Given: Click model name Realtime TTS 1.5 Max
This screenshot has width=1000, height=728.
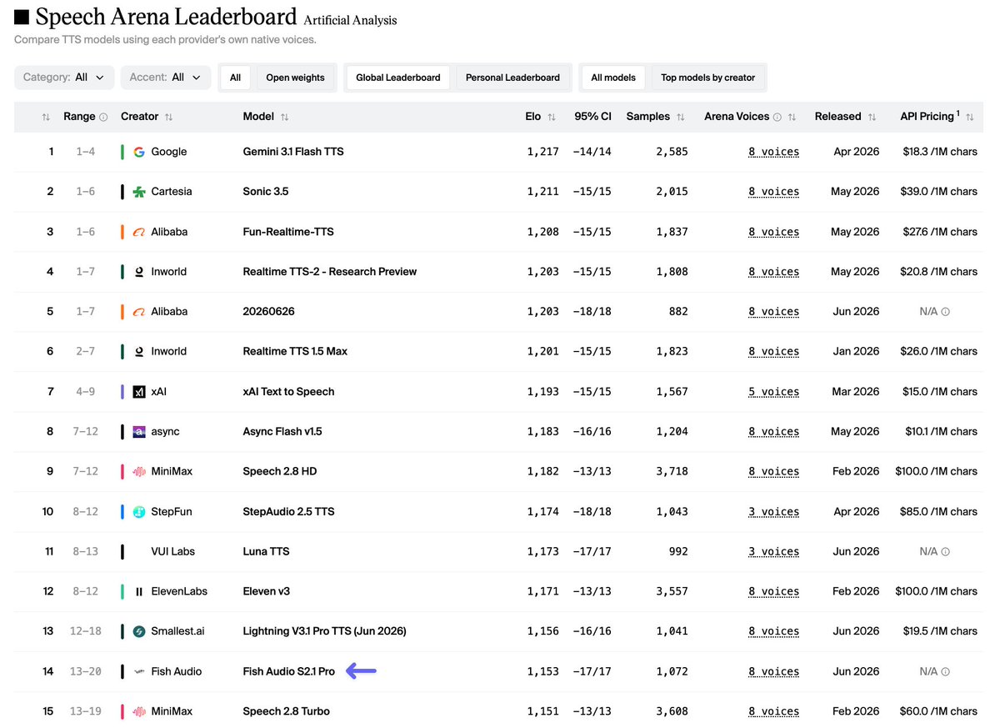Looking at the screenshot, I should tap(295, 352).
